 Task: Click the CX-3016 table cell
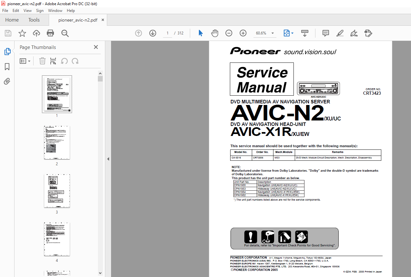[x=241, y=158]
